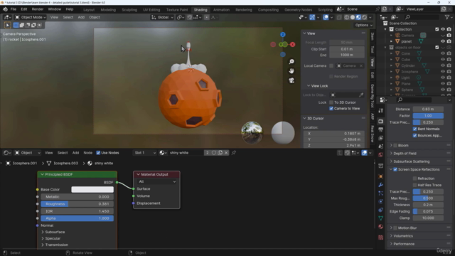Switch to the Modeling workspace tab
Screen dimensions: 455x256
pyautogui.click(x=108, y=9)
